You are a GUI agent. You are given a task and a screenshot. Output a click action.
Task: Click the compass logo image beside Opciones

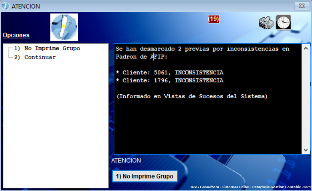click(64, 27)
